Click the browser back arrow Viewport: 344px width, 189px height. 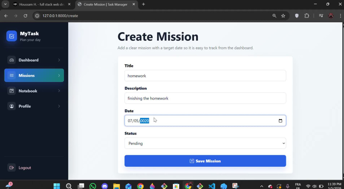(6, 16)
